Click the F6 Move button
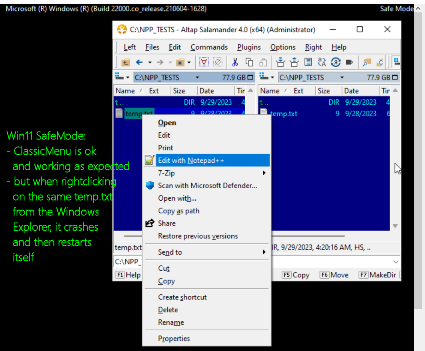This screenshot has height=351, width=425. point(334,275)
